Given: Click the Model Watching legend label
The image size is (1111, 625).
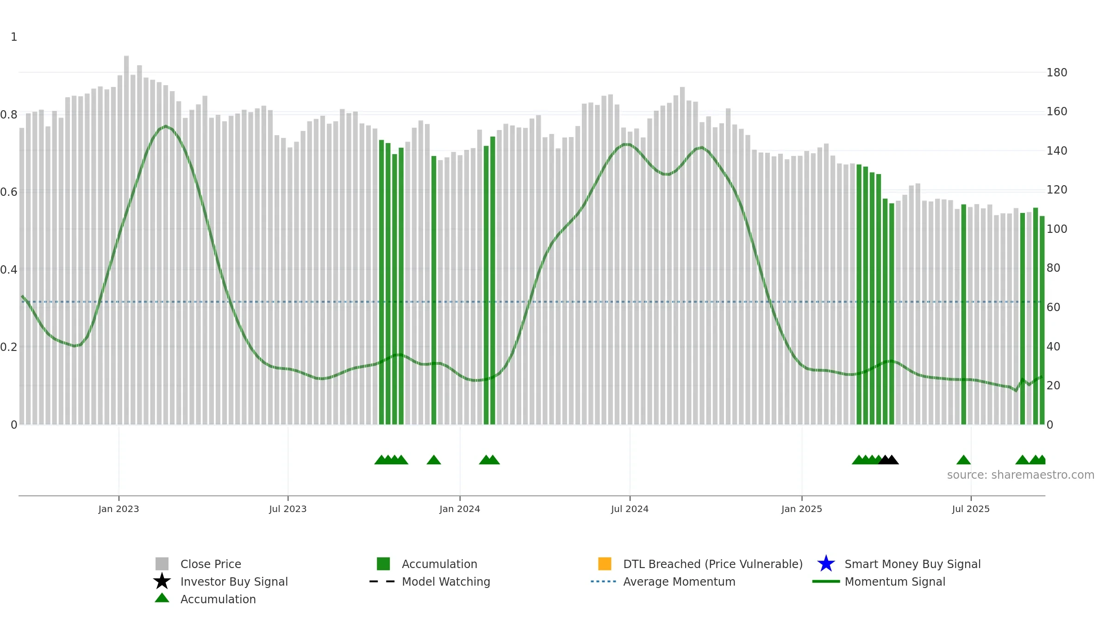Looking at the screenshot, I should point(446,581).
